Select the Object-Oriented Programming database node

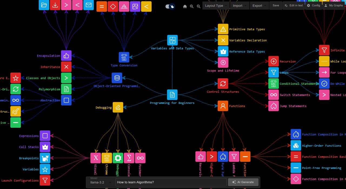coord(117,78)
